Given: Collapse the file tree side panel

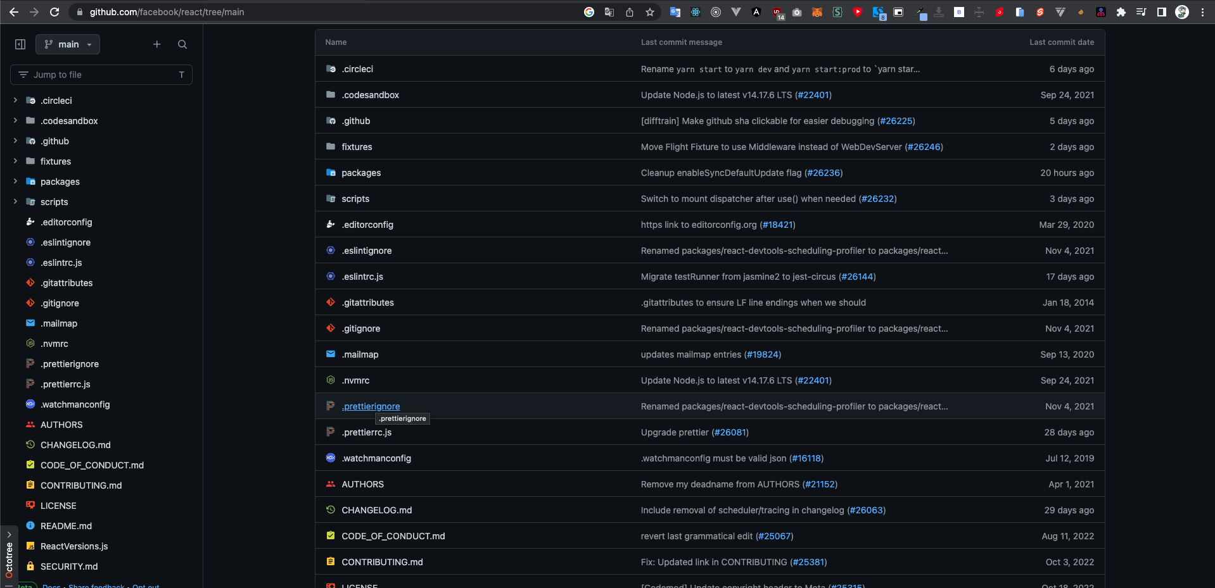Looking at the screenshot, I should pos(20,44).
